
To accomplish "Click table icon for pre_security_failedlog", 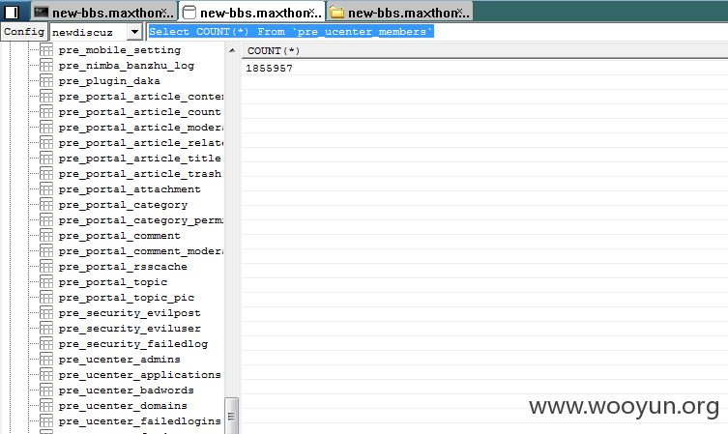I will pyautogui.click(x=46, y=344).
